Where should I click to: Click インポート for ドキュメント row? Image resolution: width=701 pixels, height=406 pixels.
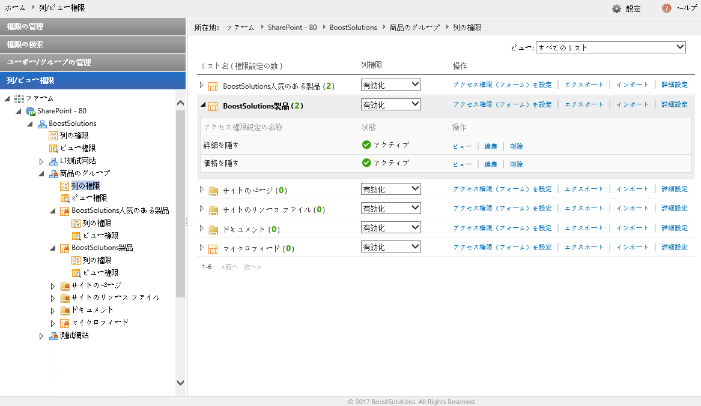coord(632,228)
